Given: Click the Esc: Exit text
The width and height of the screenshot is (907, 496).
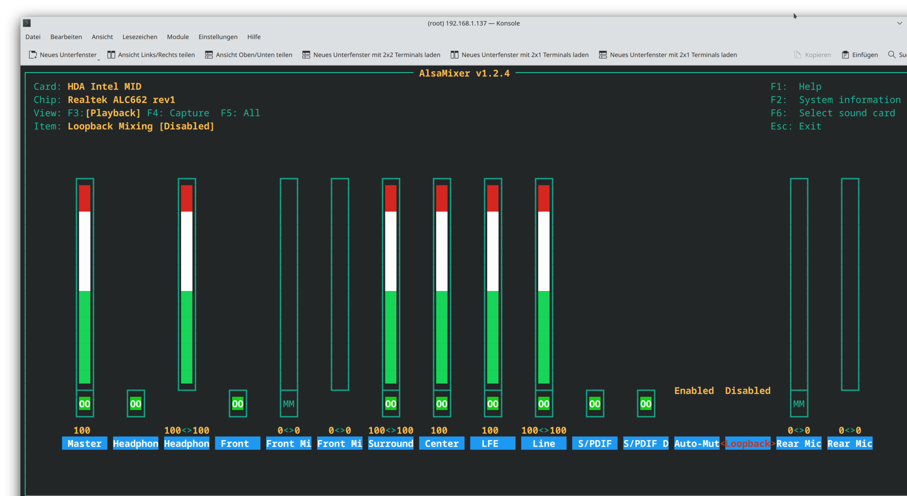Looking at the screenshot, I should (x=796, y=126).
